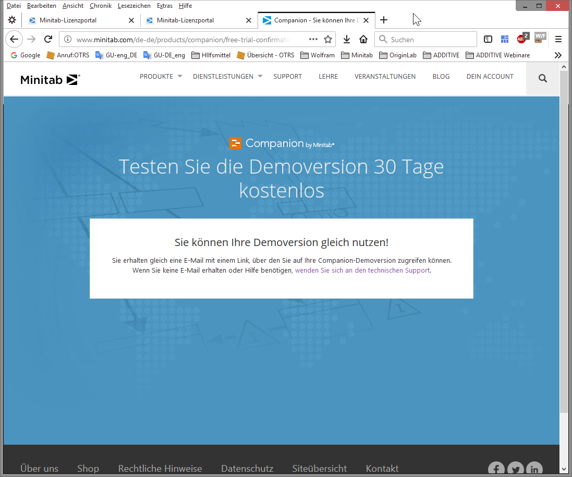Open the Lesezeichen menu
This screenshot has height=477, width=572.
click(134, 6)
